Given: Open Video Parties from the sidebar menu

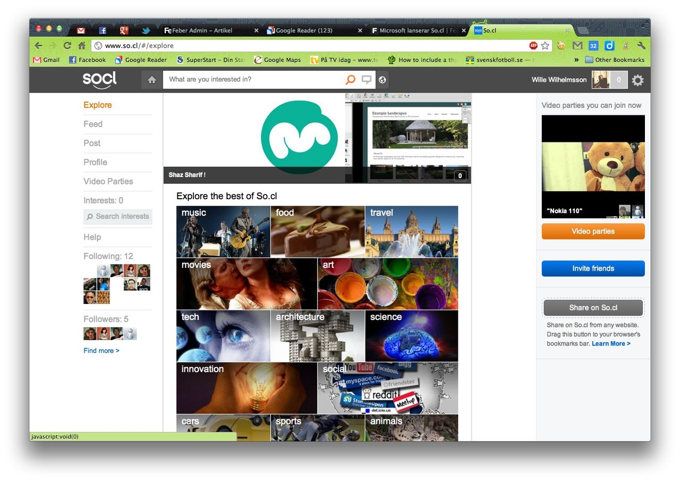Looking at the screenshot, I should pos(108,181).
